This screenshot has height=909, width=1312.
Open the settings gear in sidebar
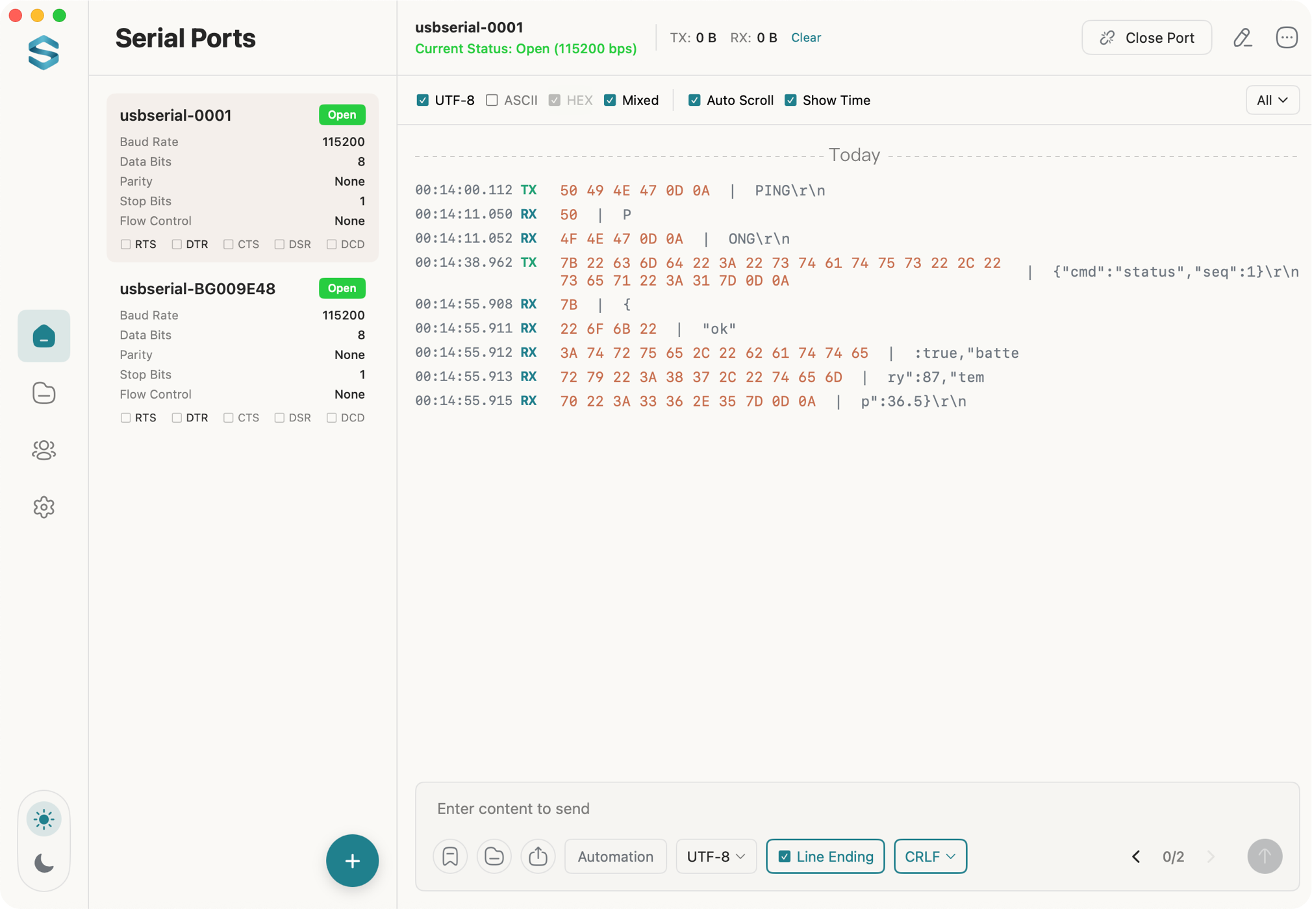click(x=44, y=507)
